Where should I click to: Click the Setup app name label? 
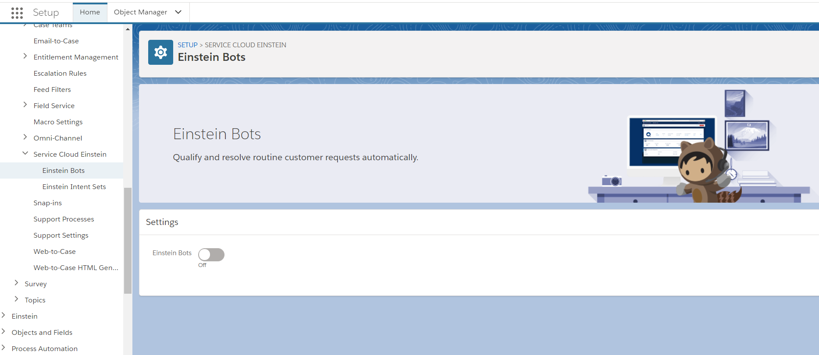46,13
